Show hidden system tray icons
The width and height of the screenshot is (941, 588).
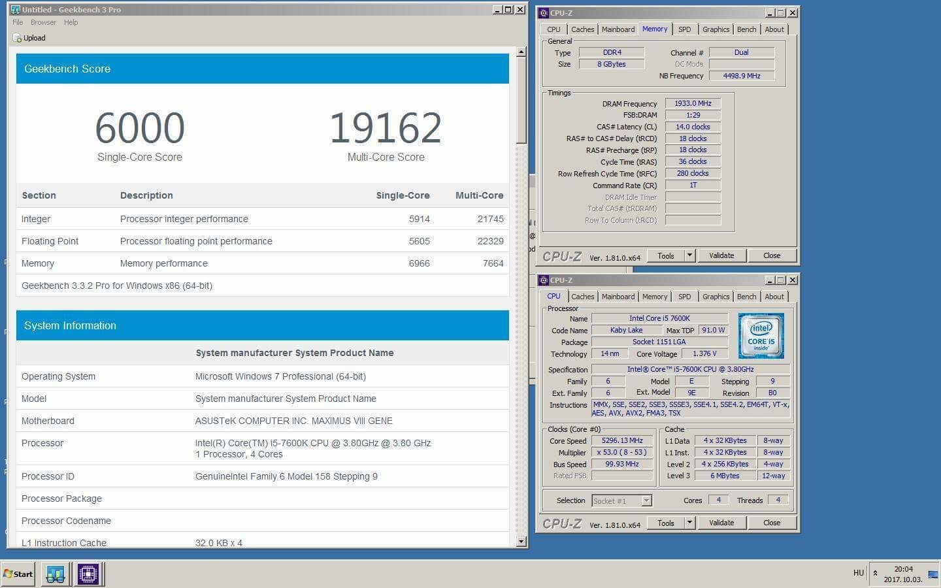pyautogui.click(x=875, y=573)
